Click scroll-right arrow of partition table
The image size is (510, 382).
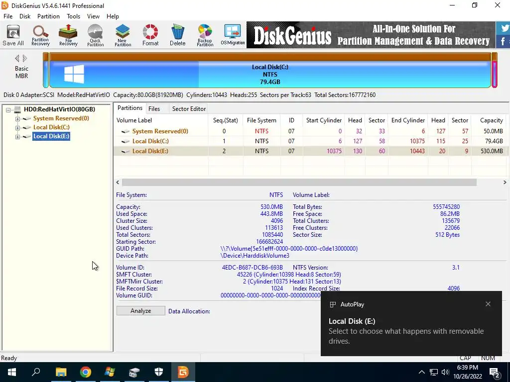point(505,182)
